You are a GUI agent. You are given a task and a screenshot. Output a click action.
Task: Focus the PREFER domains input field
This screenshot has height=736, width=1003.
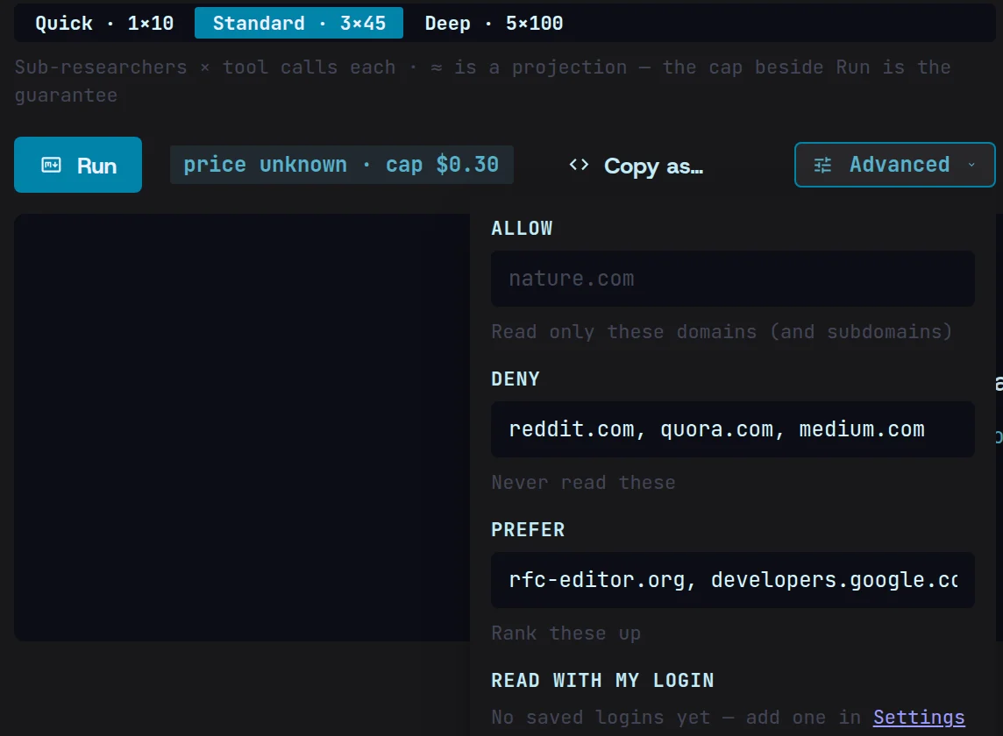click(x=733, y=580)
